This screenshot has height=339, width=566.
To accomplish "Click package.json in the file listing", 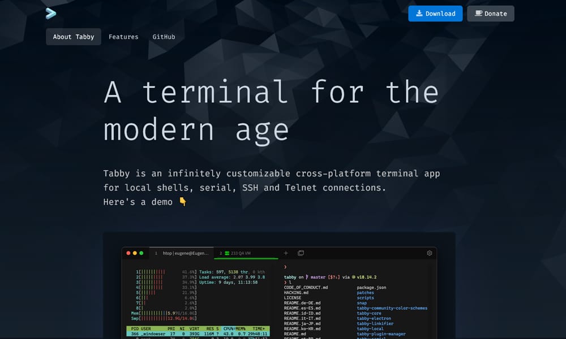I will point(371,288).
